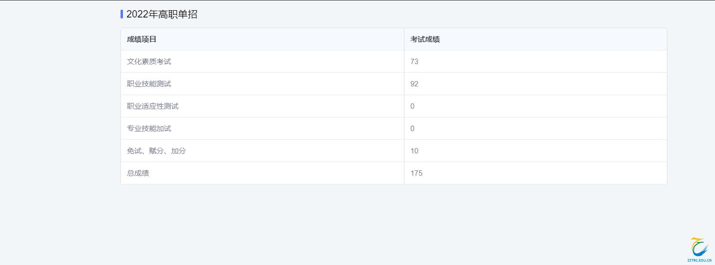The width and height of the screenshot is (715, 265).
Task: Select the 2022年高职单招 section heading
Action: (162, 14)
